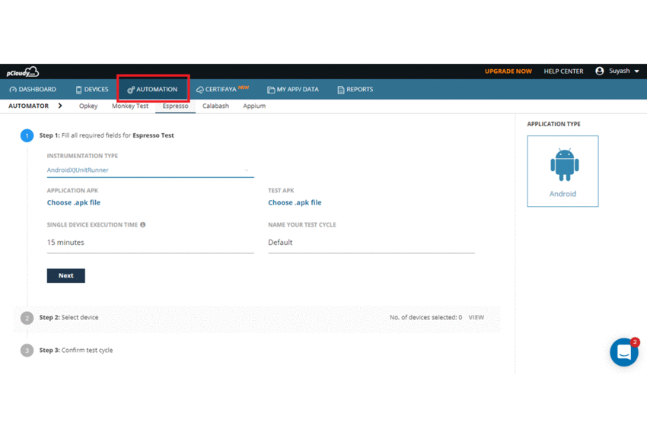
Task: Select the Android application type card
Action: (563, 171)
